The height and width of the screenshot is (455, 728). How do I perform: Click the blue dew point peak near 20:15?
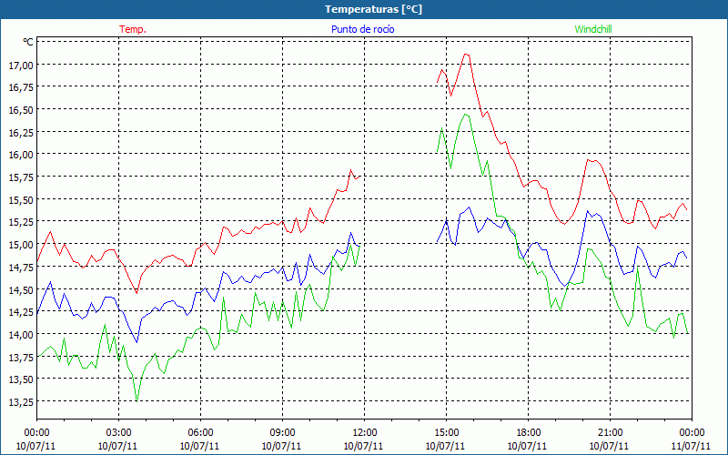(x=587, y=211)
